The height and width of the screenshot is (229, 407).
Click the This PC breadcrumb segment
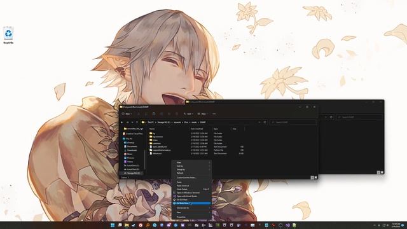[x=151, y=122]
